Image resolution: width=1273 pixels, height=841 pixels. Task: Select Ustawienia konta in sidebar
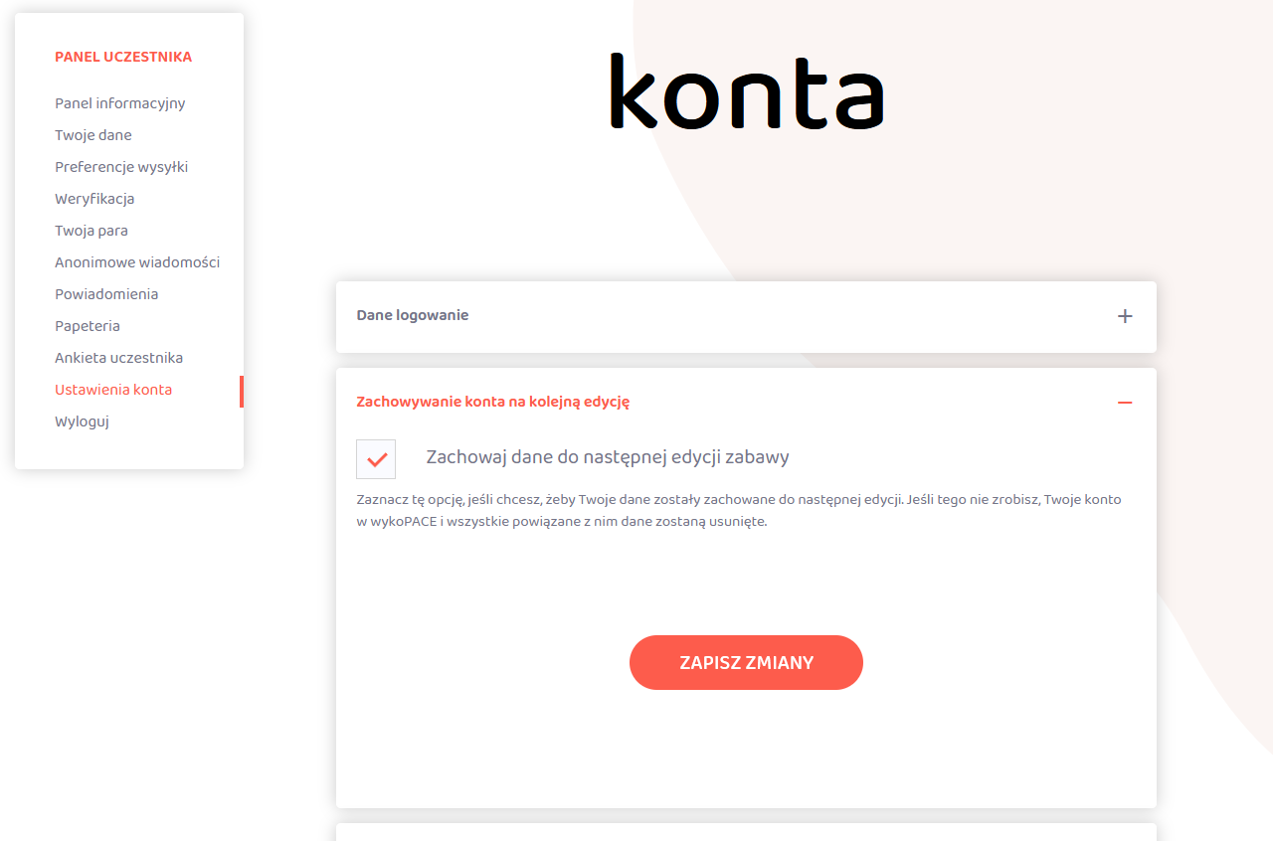[x=113, y=390]
